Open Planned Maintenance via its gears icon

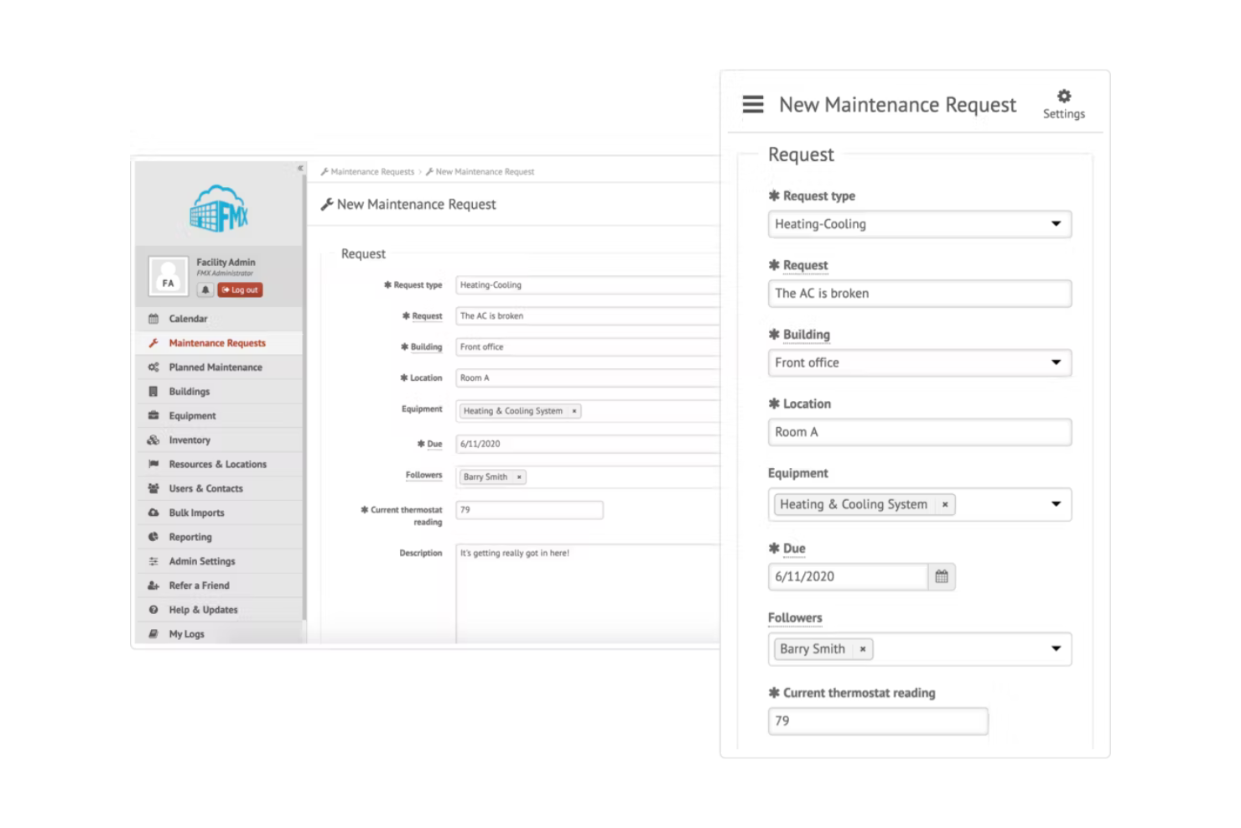coord(153,367)
